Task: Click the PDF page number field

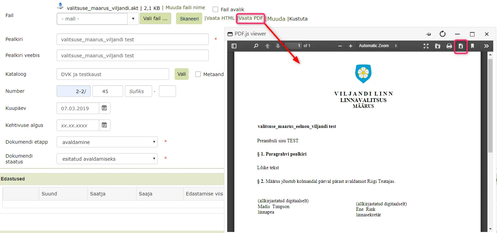Action: point(293,46)
